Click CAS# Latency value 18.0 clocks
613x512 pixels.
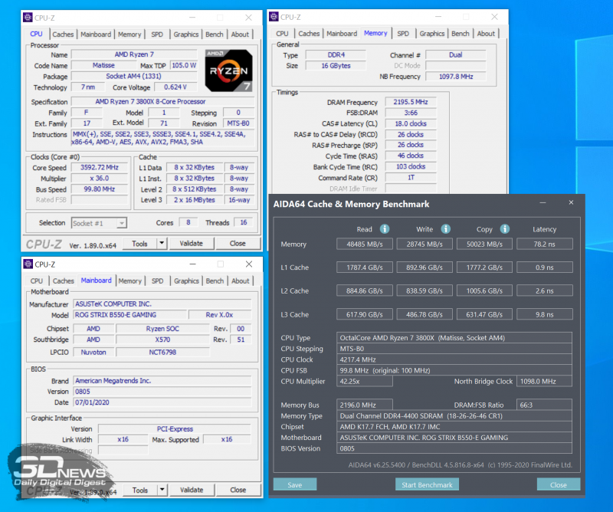[x=411, y=123]
